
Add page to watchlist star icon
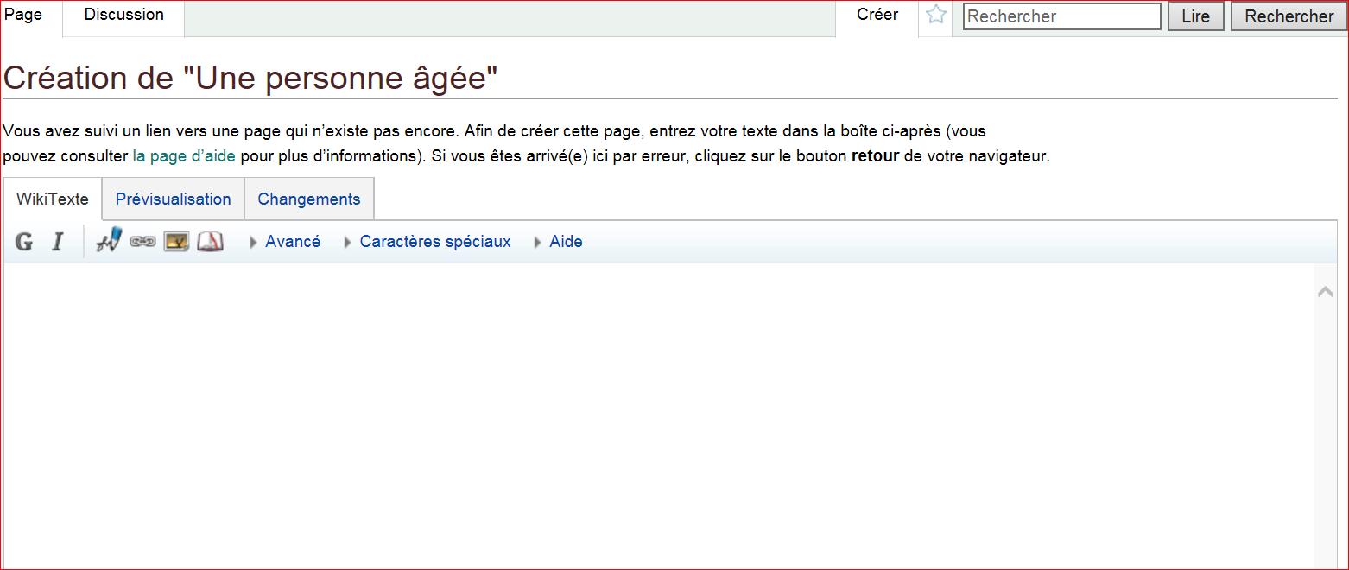(x=936, y=16)
